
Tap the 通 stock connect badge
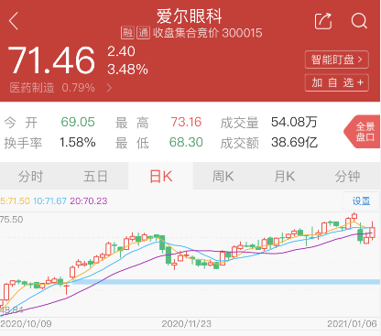143,33
